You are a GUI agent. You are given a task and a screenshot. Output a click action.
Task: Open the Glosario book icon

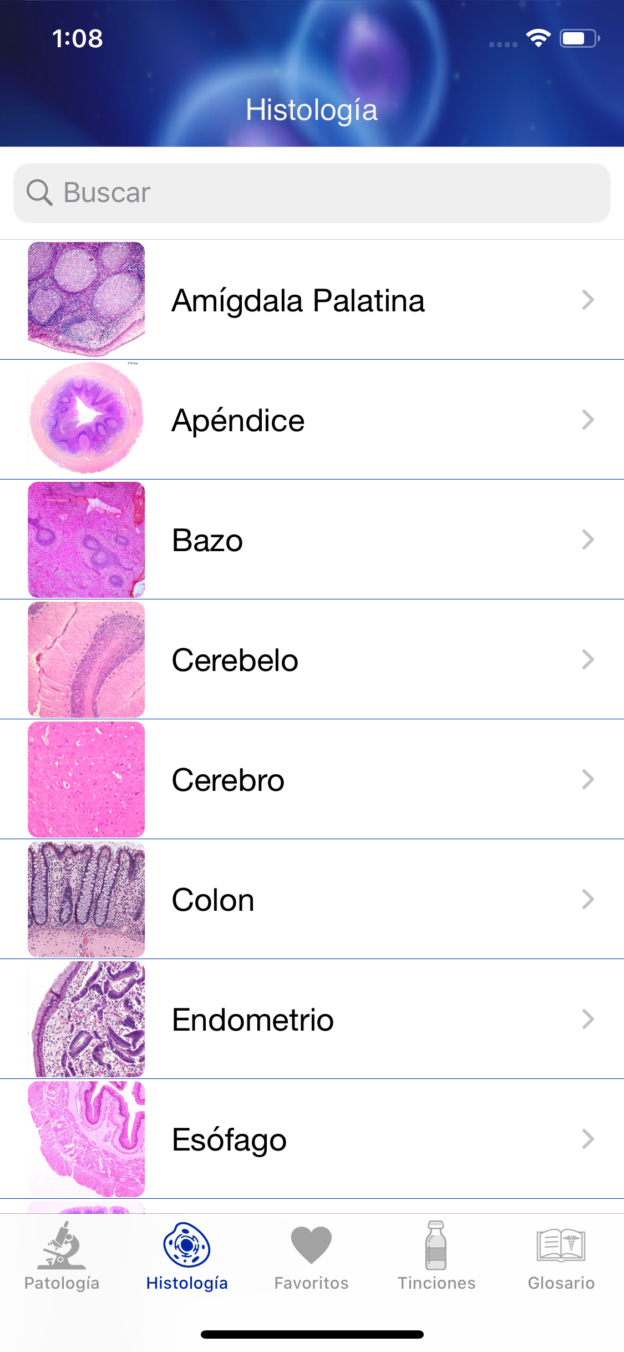[561, 1245]
